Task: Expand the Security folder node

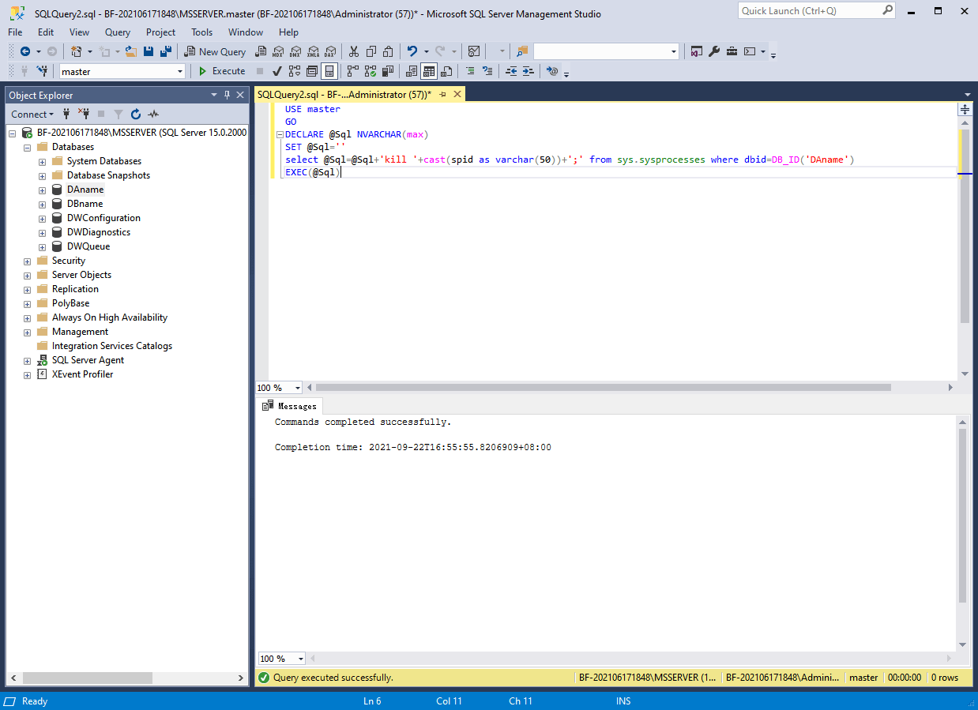Action: [x=27, y=261]
